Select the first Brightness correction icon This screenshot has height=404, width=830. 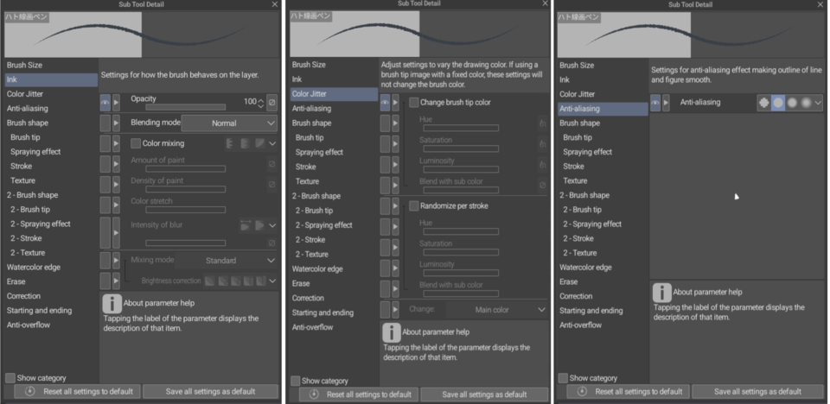210,281
